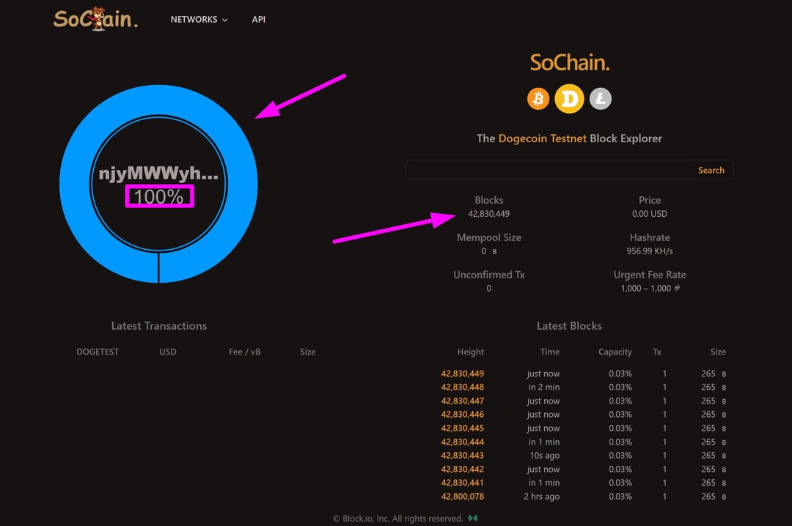
Task: Open the Dogecoin Testnet link in heading
Action: (x=542, y=138)
